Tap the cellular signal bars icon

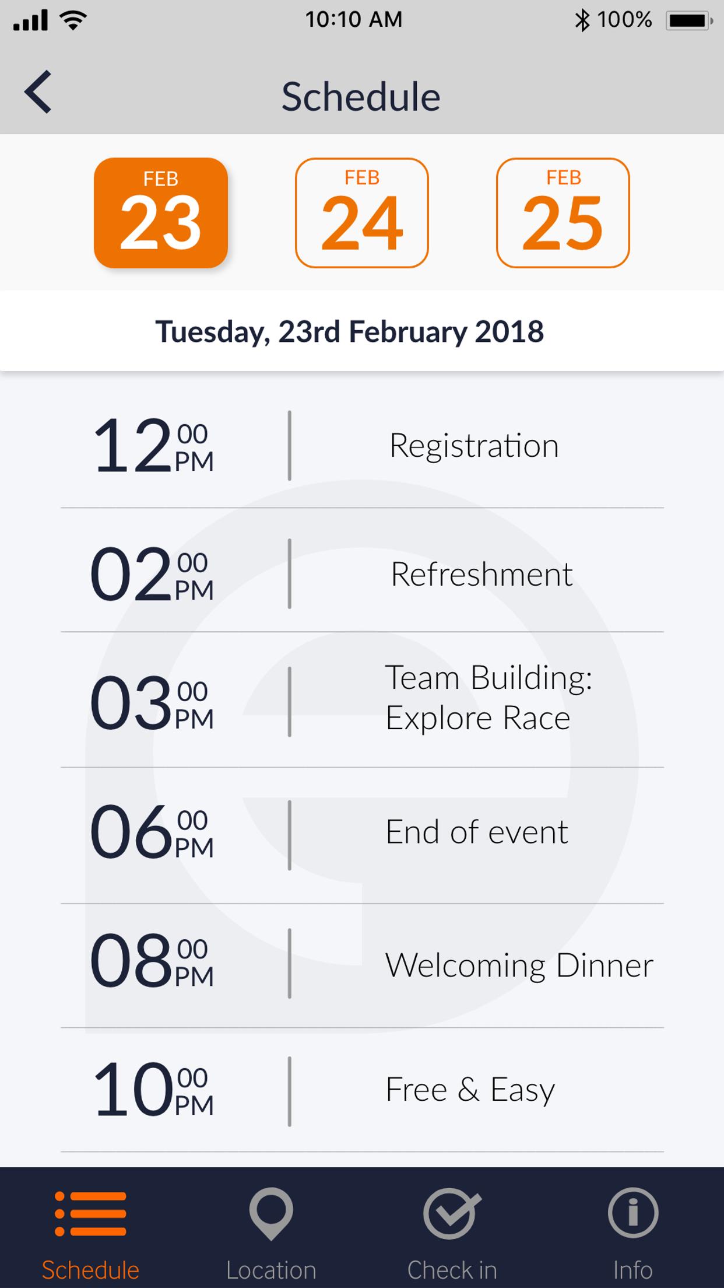(x=30, y=20)
